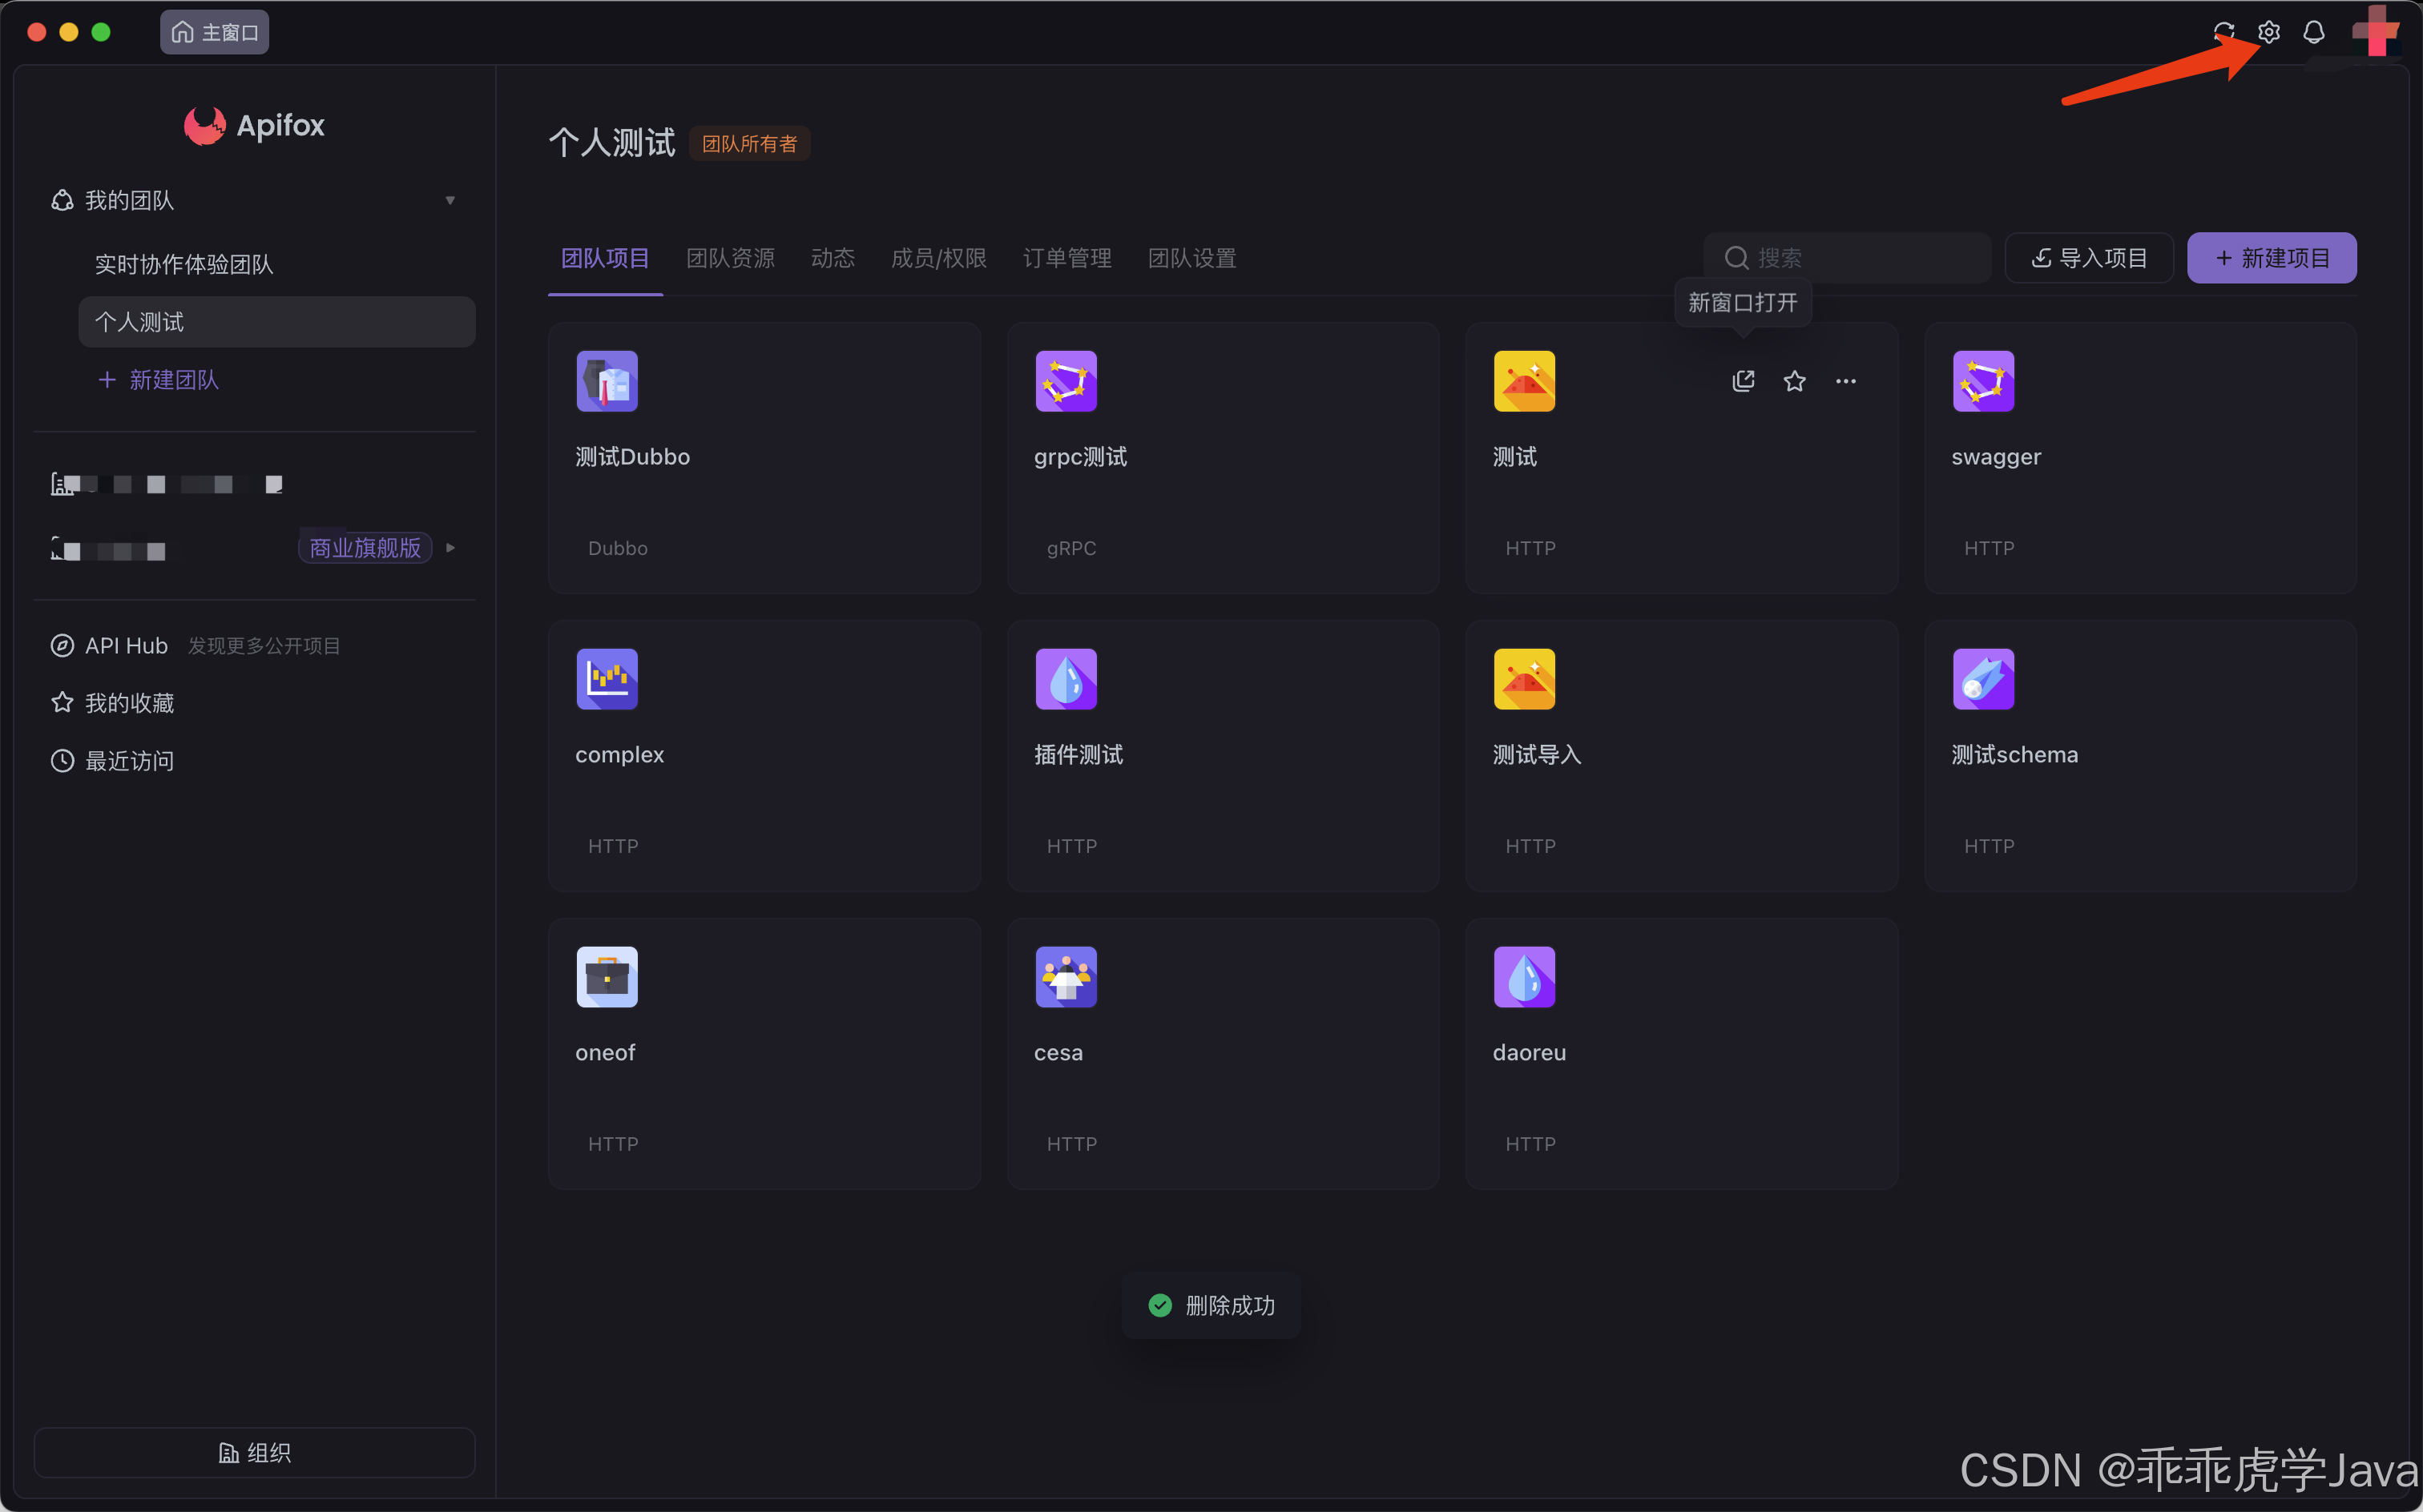Click the 新建项目 button

[x=2270, y=258]
